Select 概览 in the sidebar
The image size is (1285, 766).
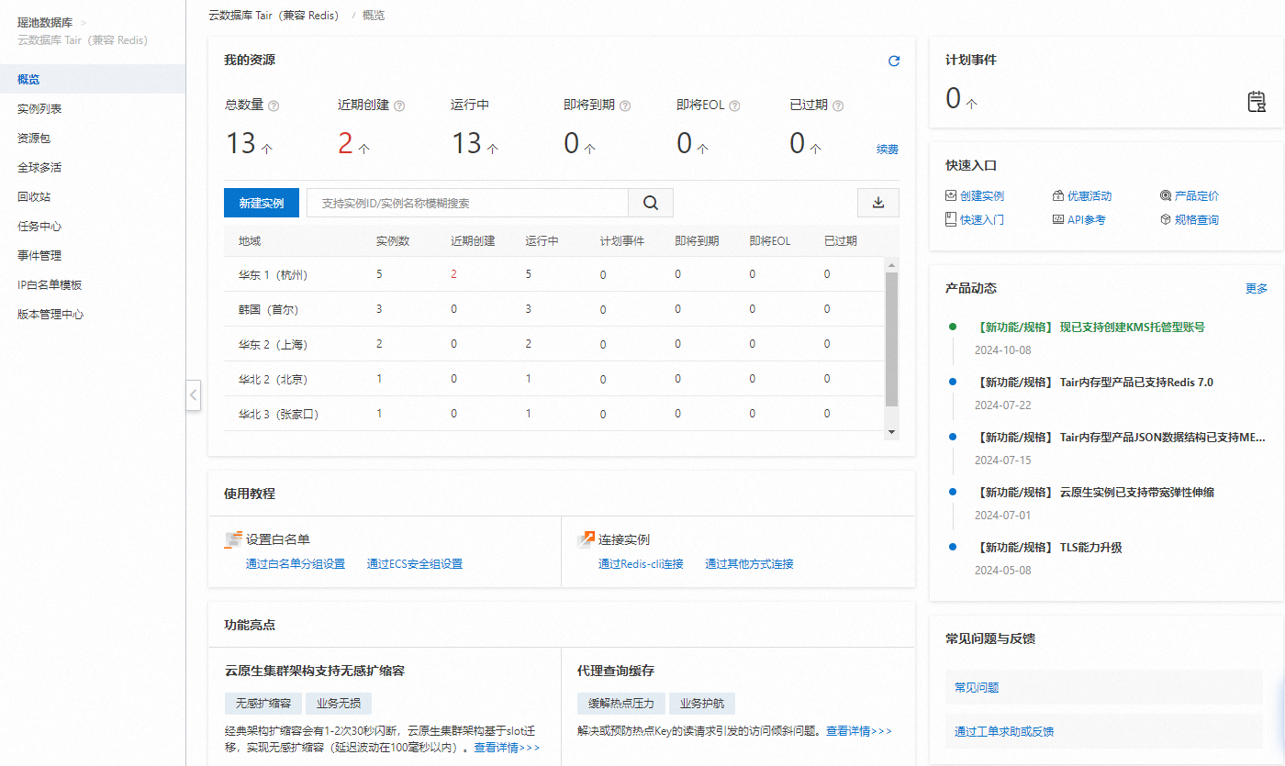pos(93,80)
